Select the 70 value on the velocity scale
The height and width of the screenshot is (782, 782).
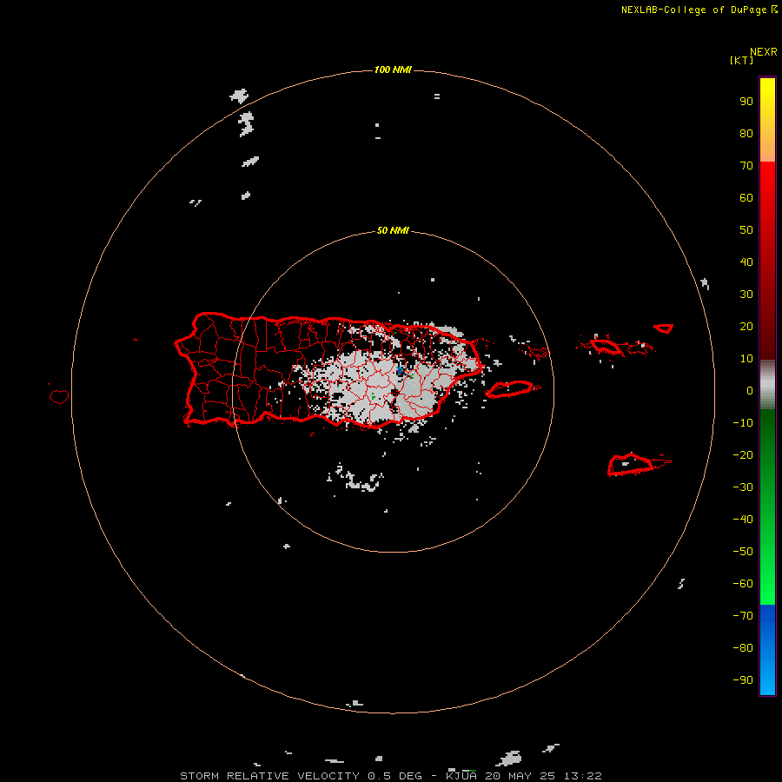pyautogui.click(x=746, y=166)
